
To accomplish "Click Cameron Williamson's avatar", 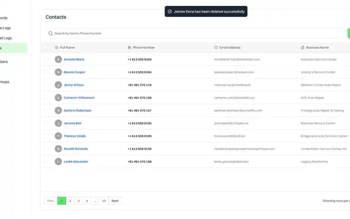I will click(x=58, y=98).
